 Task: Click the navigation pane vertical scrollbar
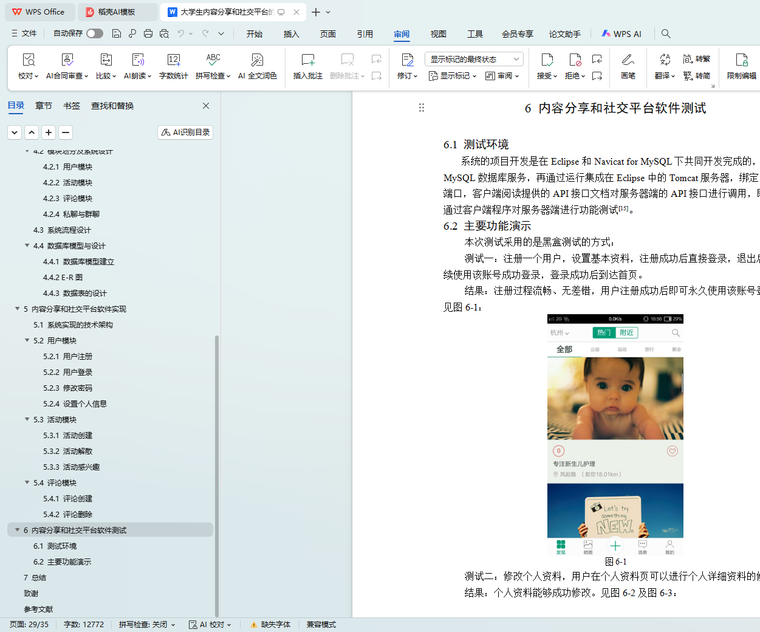(217, 474)
